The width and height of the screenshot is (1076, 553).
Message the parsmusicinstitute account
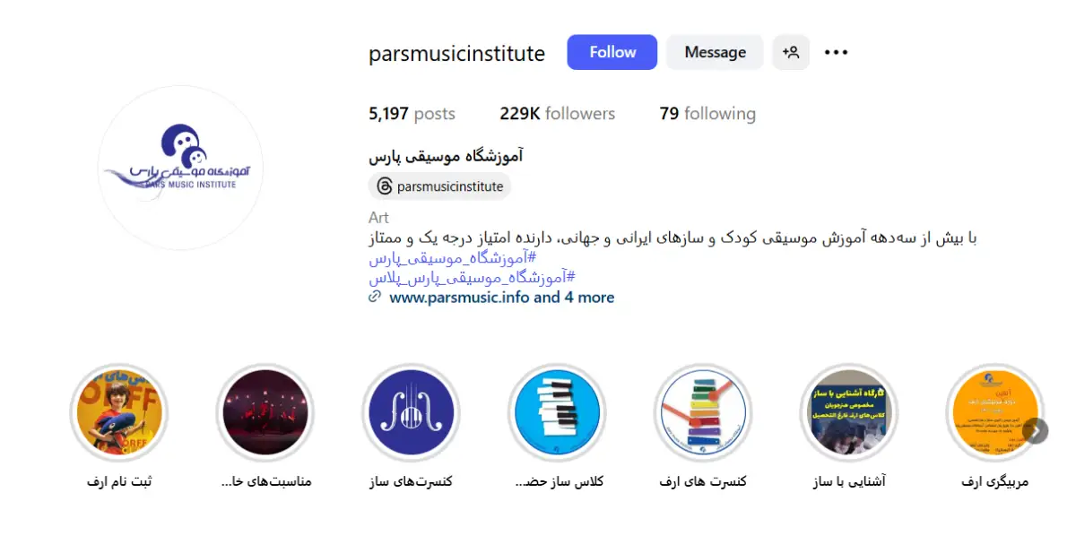[715, 52]
